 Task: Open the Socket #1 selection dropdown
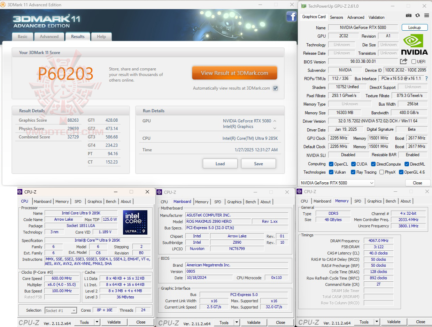pyautogui.click(x=61, y=310)
